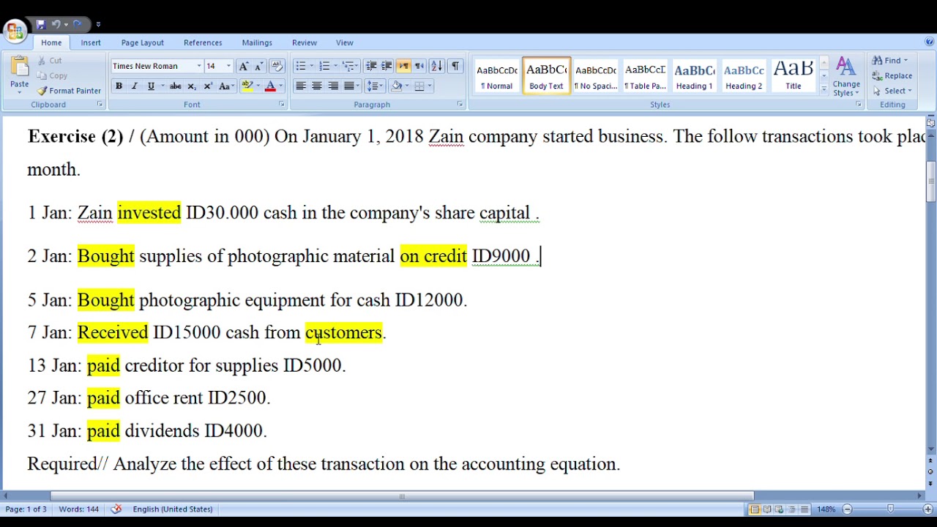Apply the Normal style
Image resolution: width=937 pixels, height=527 pixels.
click(x=496, y=75)
